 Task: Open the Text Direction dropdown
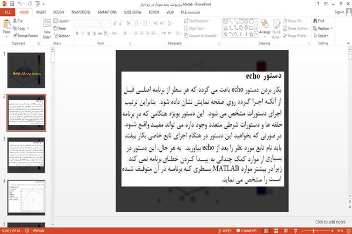click(197, 21)
